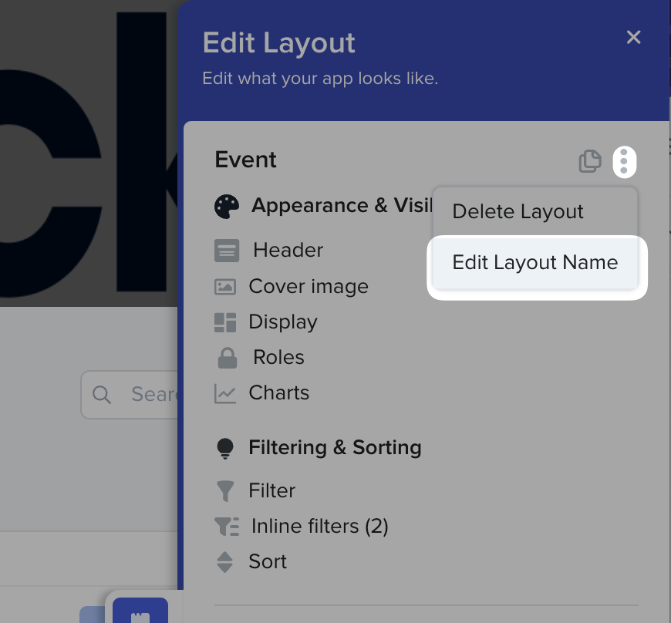Choose Edit Layout Name option
The width and height of the screenshot is (671, 623).
coord(535,262)
